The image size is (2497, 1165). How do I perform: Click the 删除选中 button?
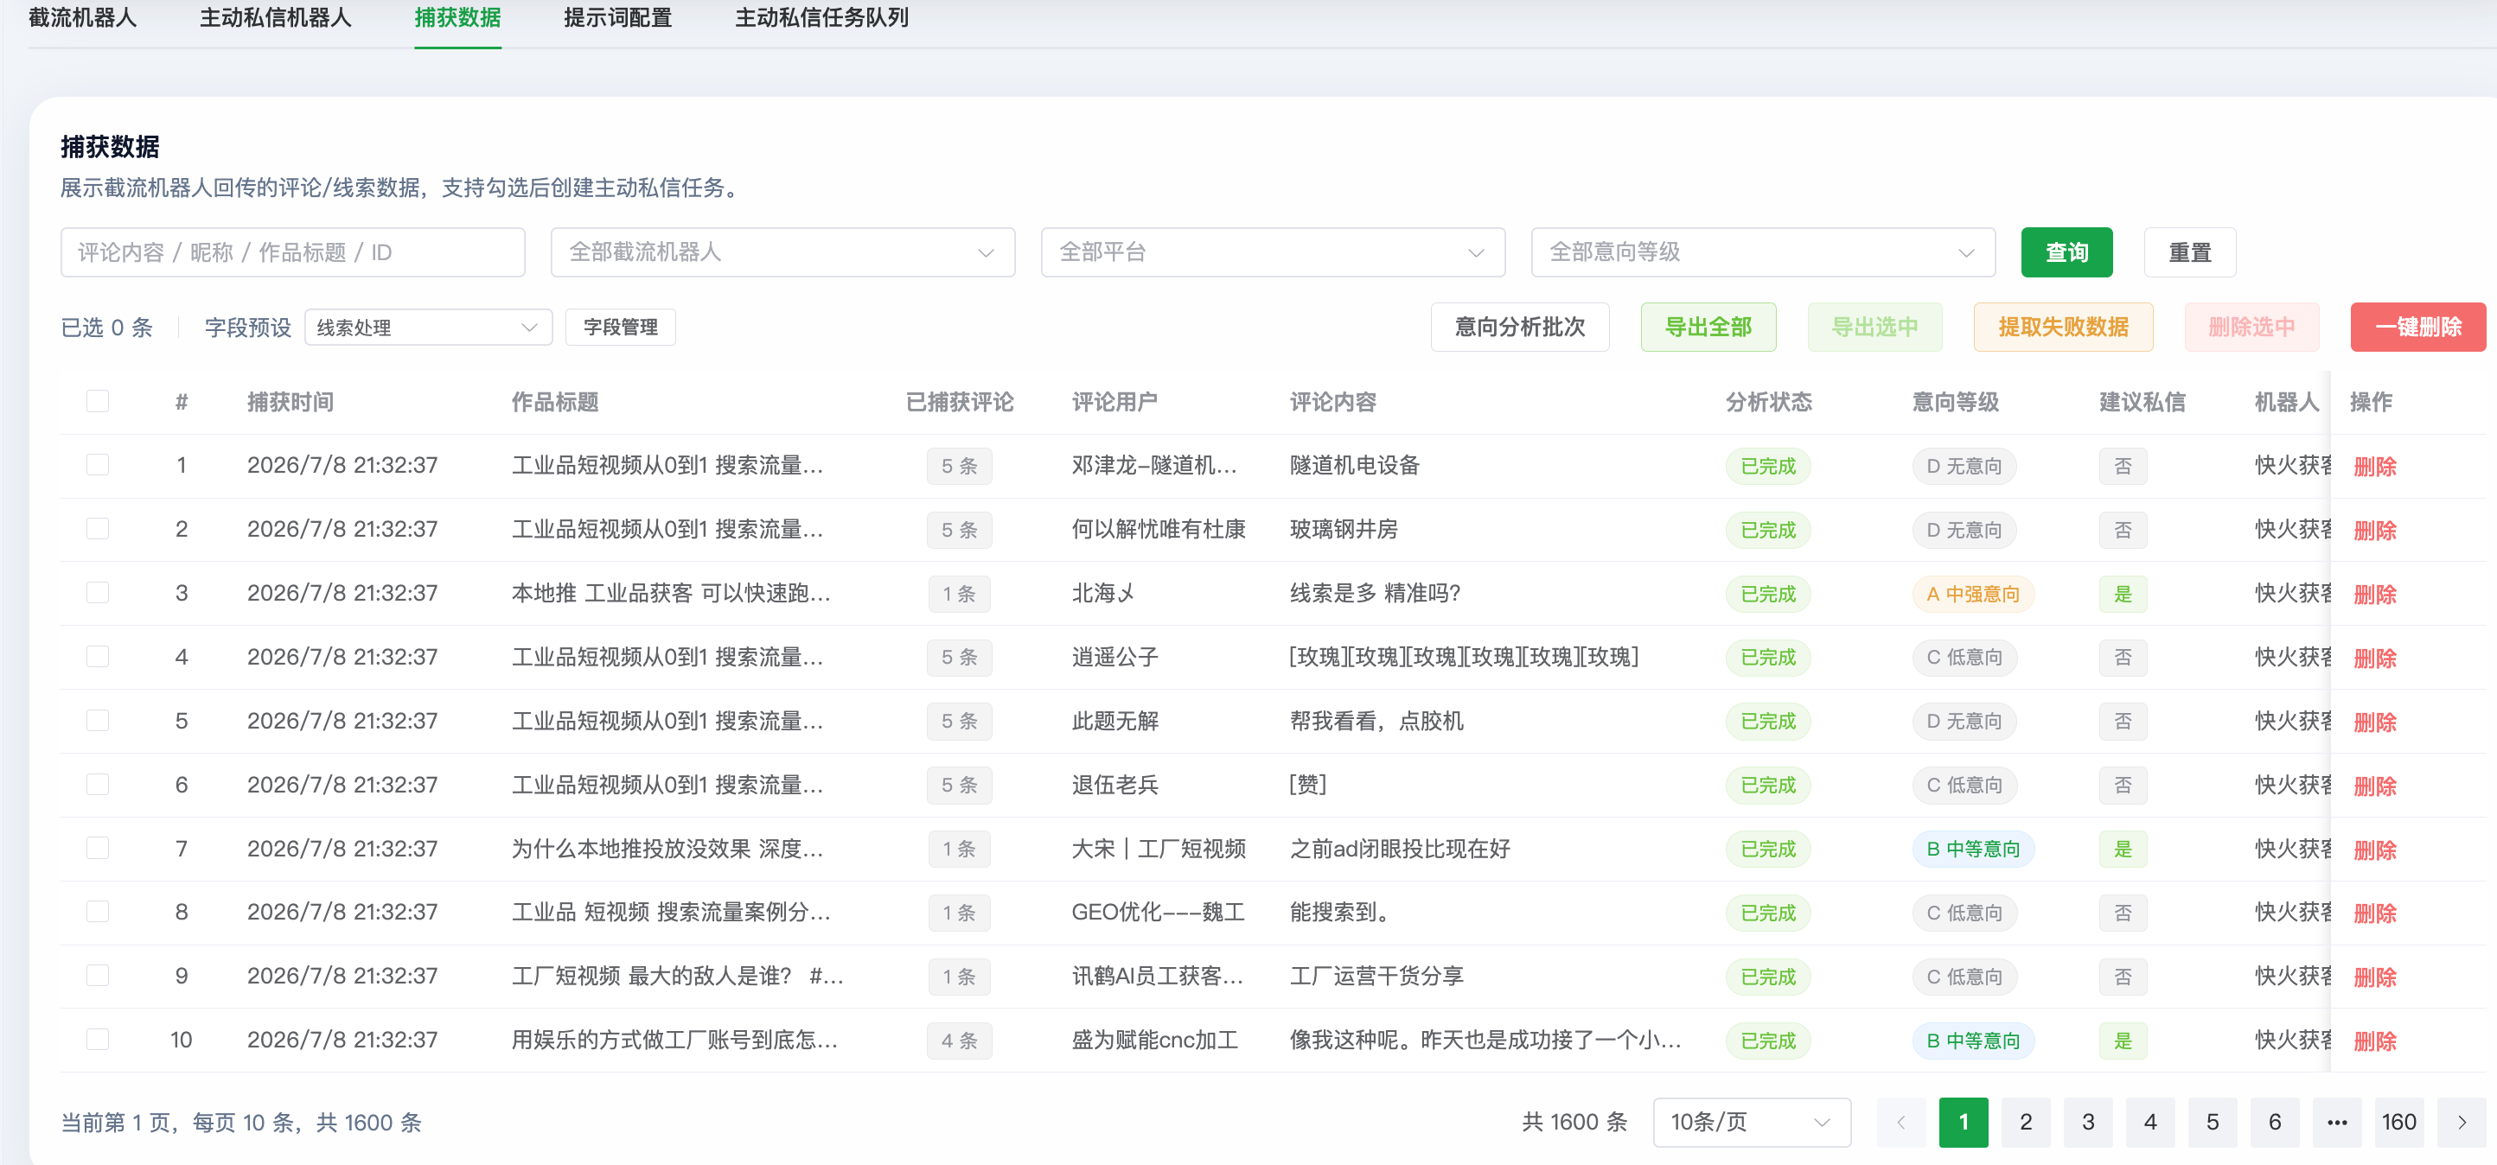click(x=2251, y=328)
